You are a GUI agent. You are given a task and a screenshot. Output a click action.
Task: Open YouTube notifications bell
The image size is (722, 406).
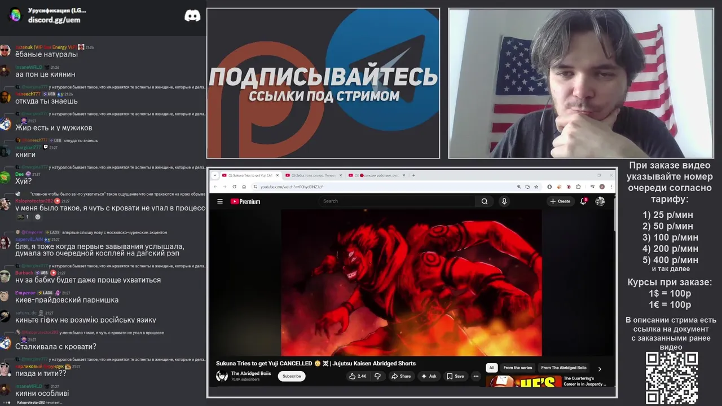(584, 201)
